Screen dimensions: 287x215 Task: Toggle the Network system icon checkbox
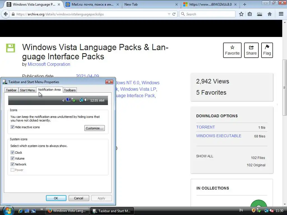coord(12,164)
